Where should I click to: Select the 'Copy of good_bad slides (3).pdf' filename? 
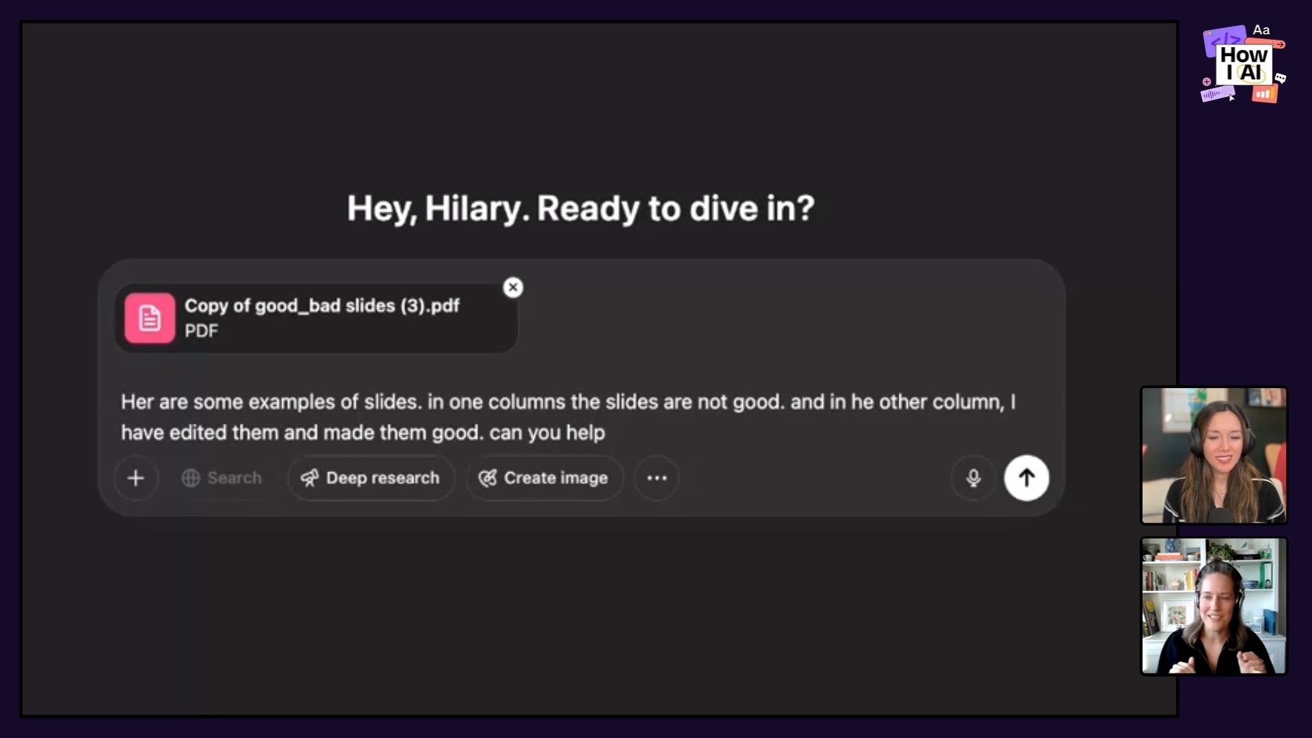tap(322, 305)
